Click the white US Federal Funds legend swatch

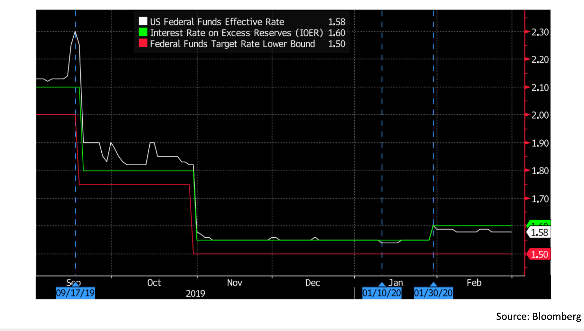[x=143, y=21]
